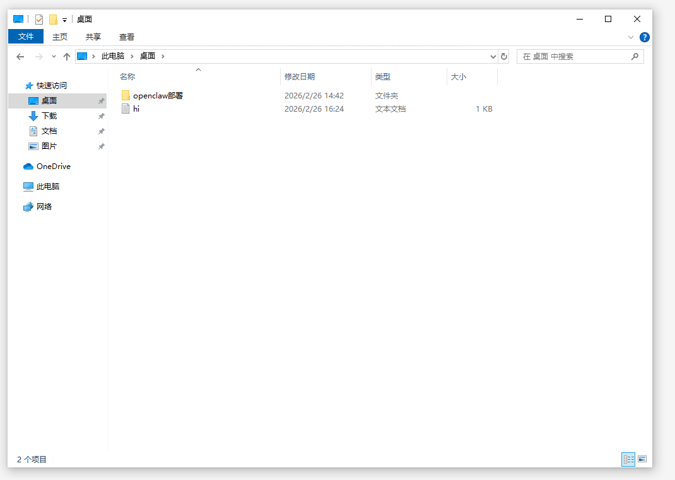Switch to the 查看 ribbon tab

point(126,37)
